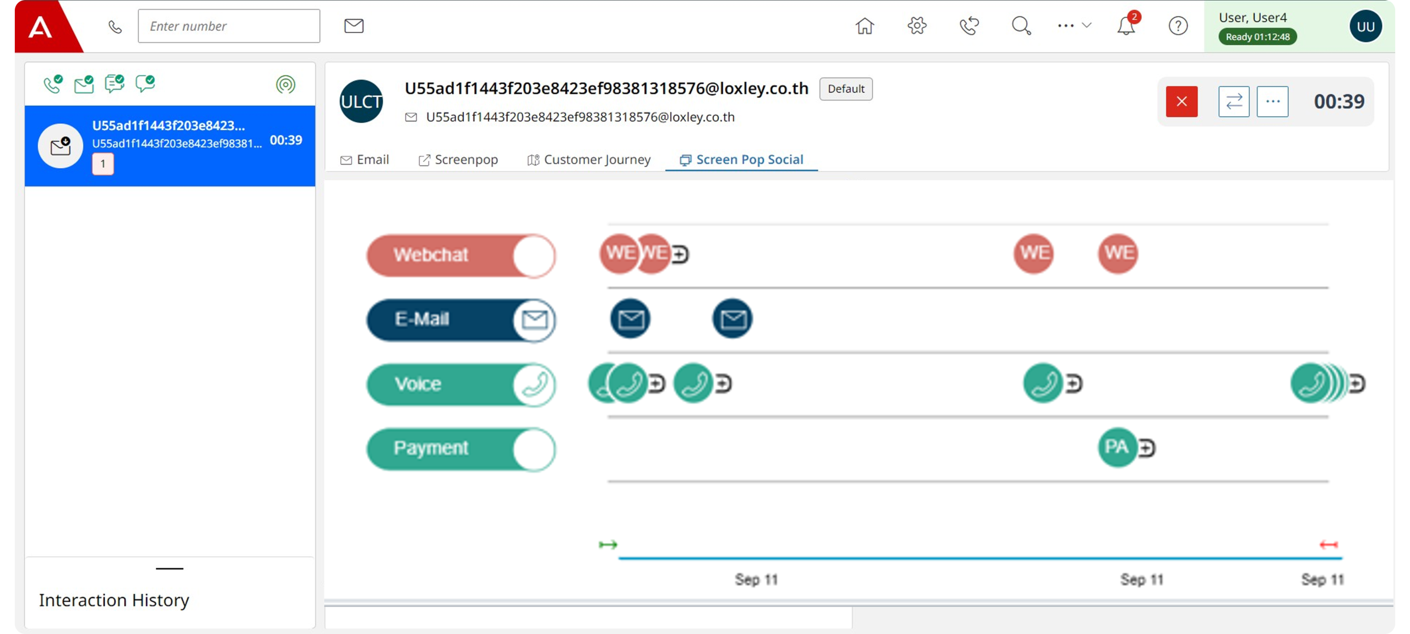The width and height of the screenshot is (1410, 634).
Task: Open the search magnifier icon
Action: tap(1021, 26)
